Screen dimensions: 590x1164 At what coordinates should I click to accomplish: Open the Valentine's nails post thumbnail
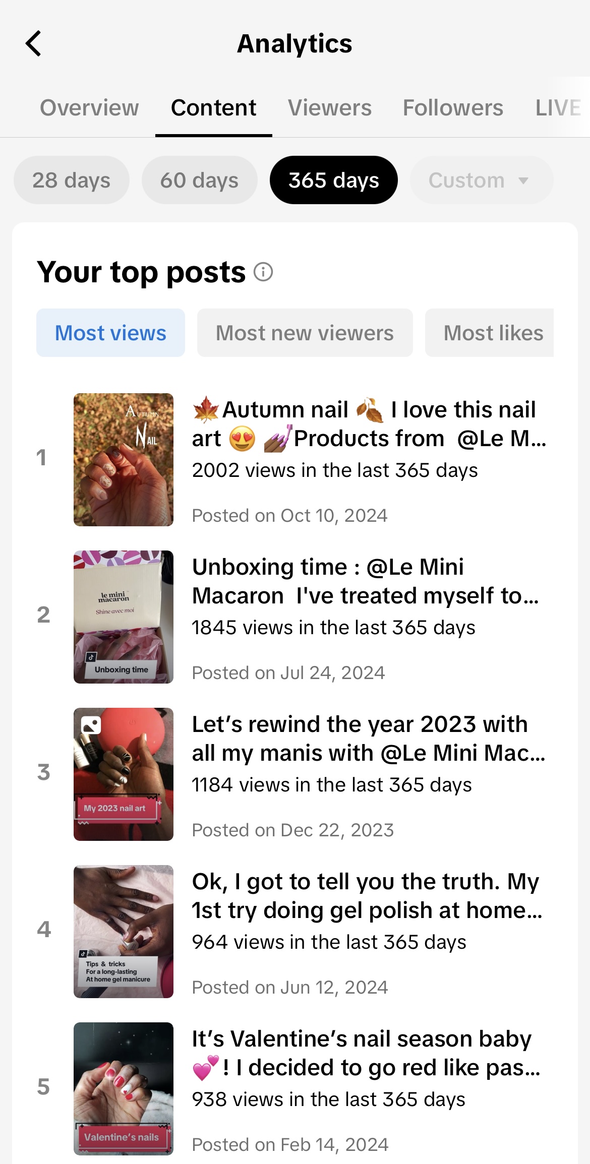click(124, 1089)
